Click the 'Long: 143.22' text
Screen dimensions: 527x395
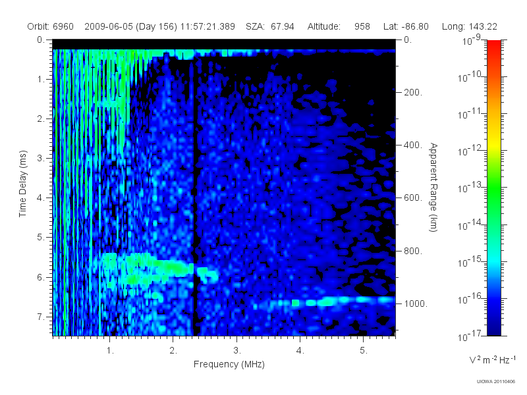pyautogui.click(x=470, y=26)
